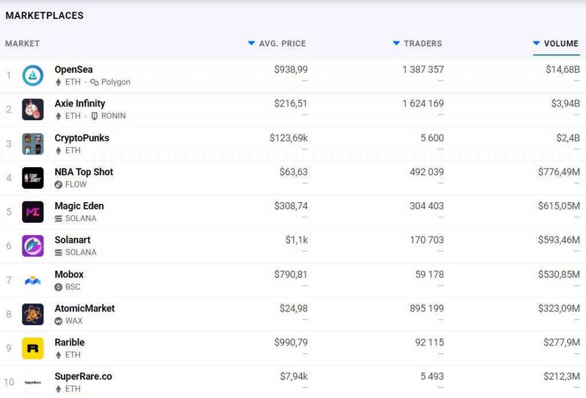The width and height of the screenshot is (586, 398).
Task: Click the Axie Infinity marketplace icon
Action: tap(33, 109)
